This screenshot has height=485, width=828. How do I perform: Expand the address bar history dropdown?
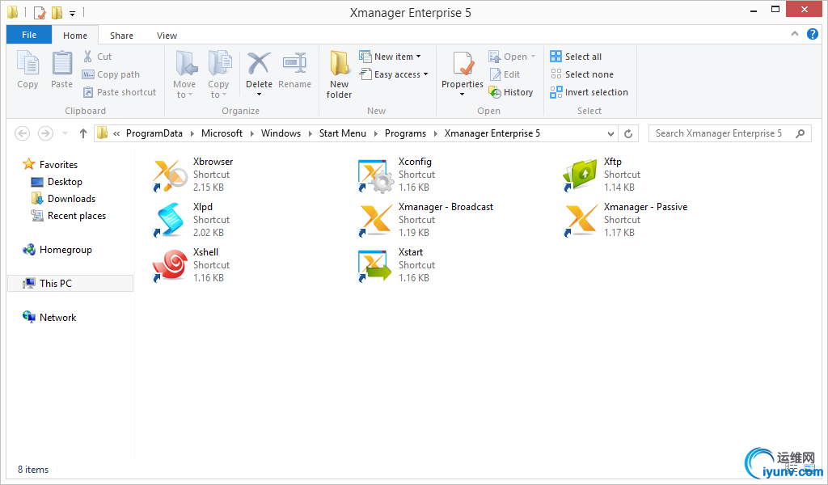[x=611, y=133]
